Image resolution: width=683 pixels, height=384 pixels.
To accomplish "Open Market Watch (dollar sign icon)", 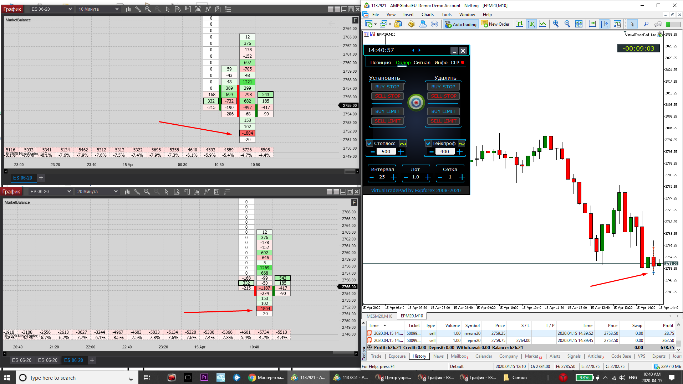I will pyautogui.click(x=398, y=24).
